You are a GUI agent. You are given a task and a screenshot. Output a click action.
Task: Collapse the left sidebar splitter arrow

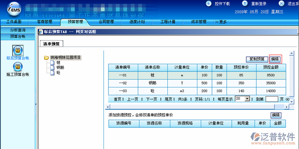[36, 104]
